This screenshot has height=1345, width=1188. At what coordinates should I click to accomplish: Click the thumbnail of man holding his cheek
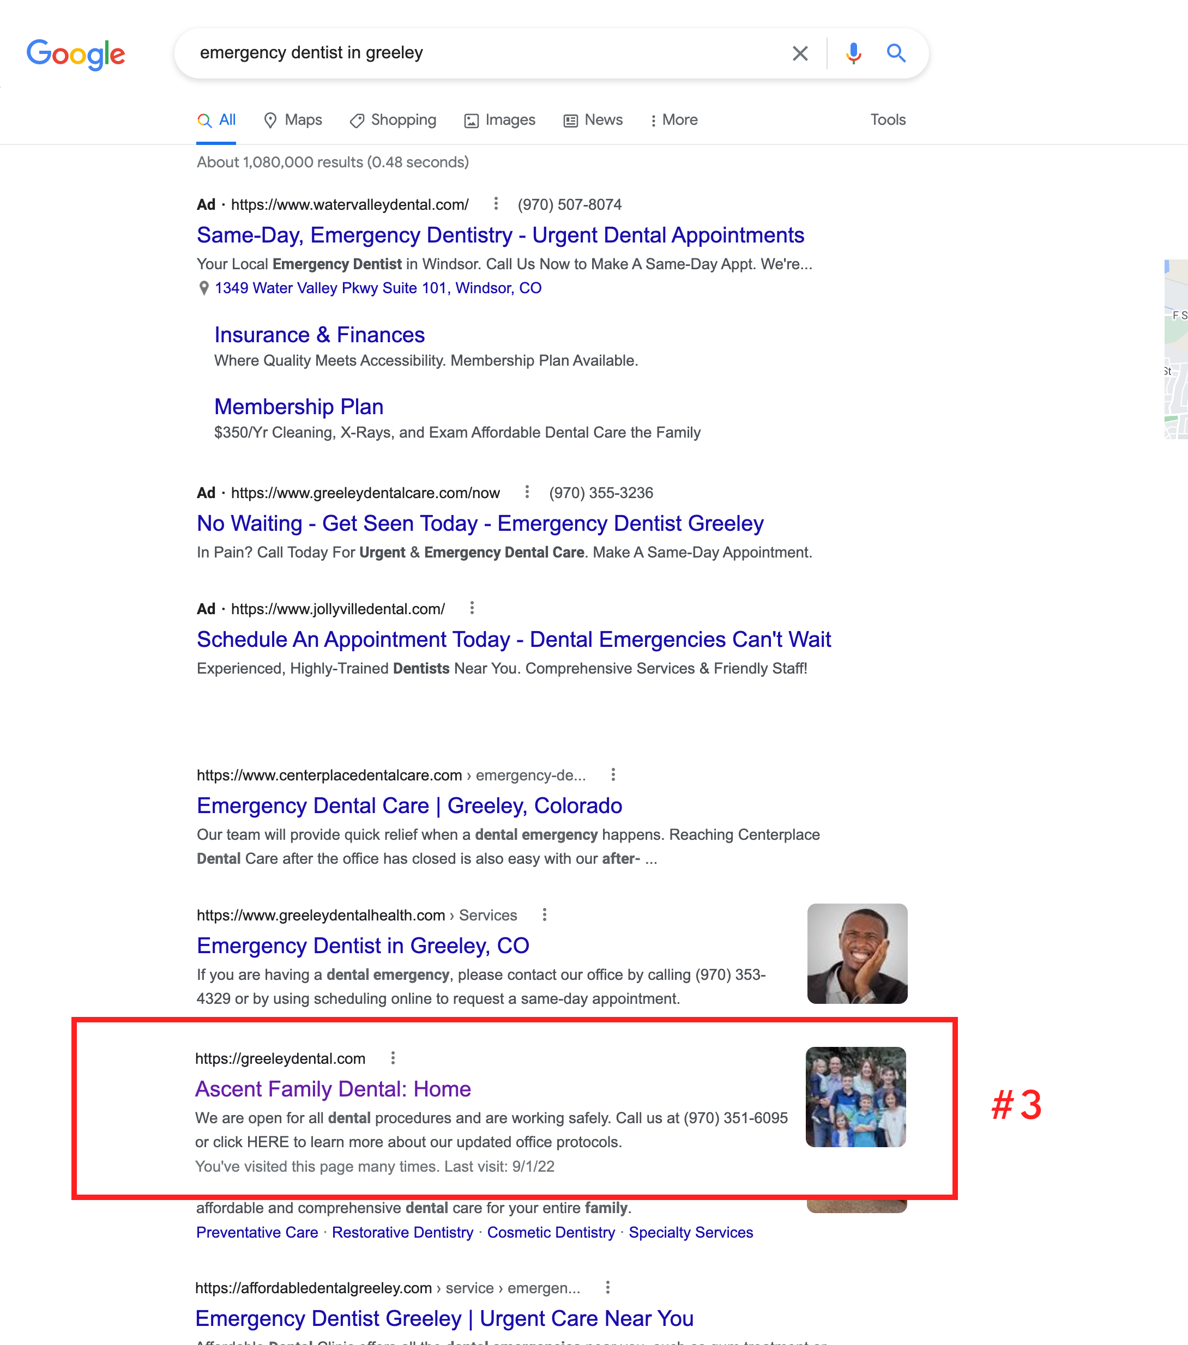[857, 954]
